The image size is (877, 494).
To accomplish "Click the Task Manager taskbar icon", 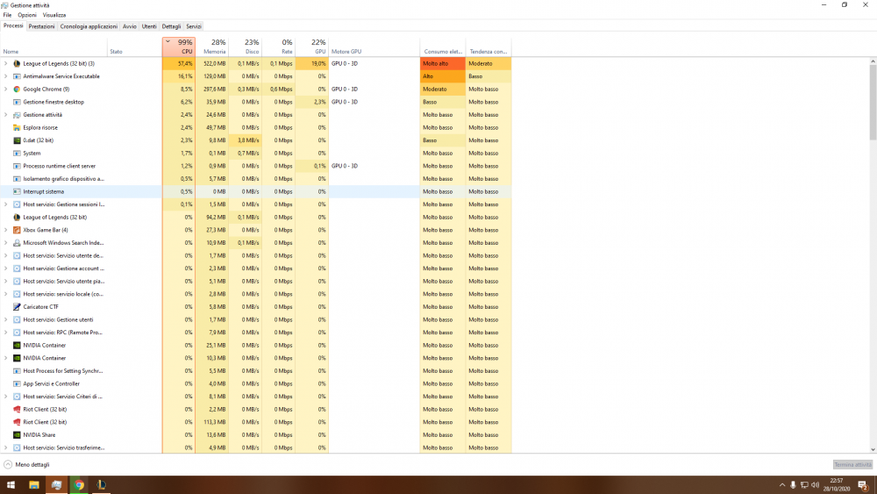I will (56, 485).
